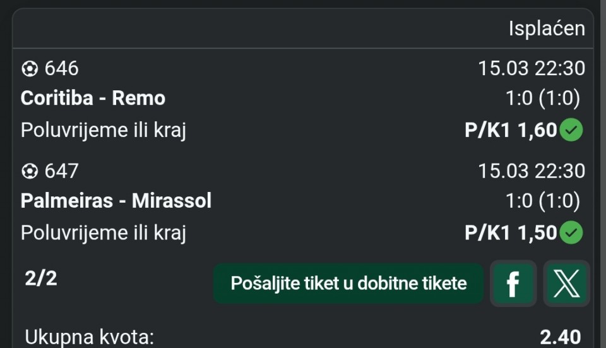Click the Isplaćen status label

pos(547,28)
